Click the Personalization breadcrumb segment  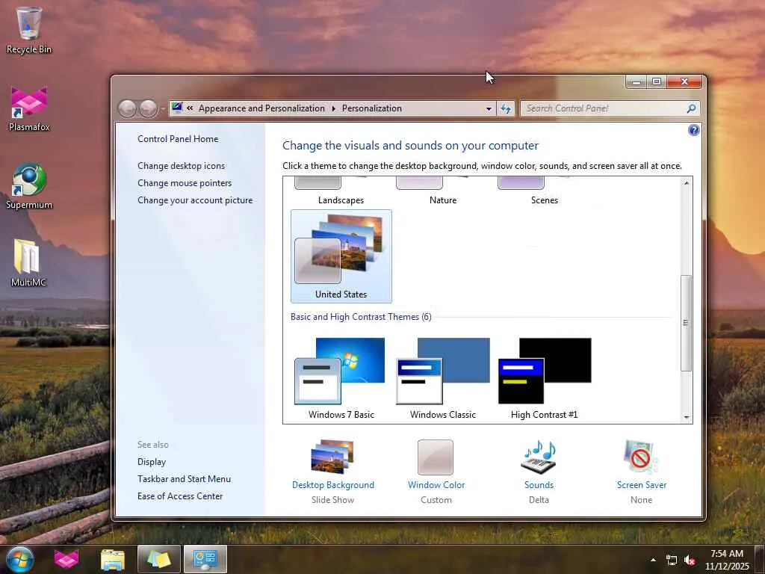click(x=372, y=108)
